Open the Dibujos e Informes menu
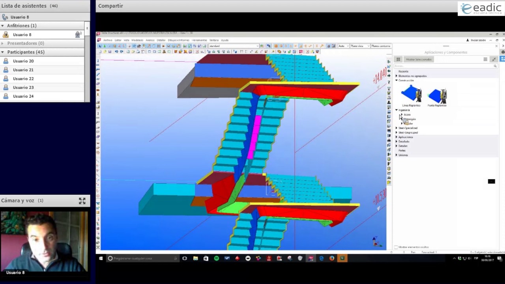 [x=178, y=40]
